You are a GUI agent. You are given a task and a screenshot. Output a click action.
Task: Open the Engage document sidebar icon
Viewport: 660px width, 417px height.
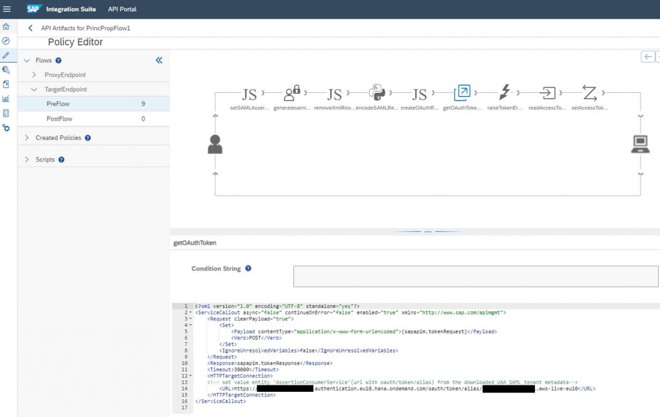pos(6,84)
